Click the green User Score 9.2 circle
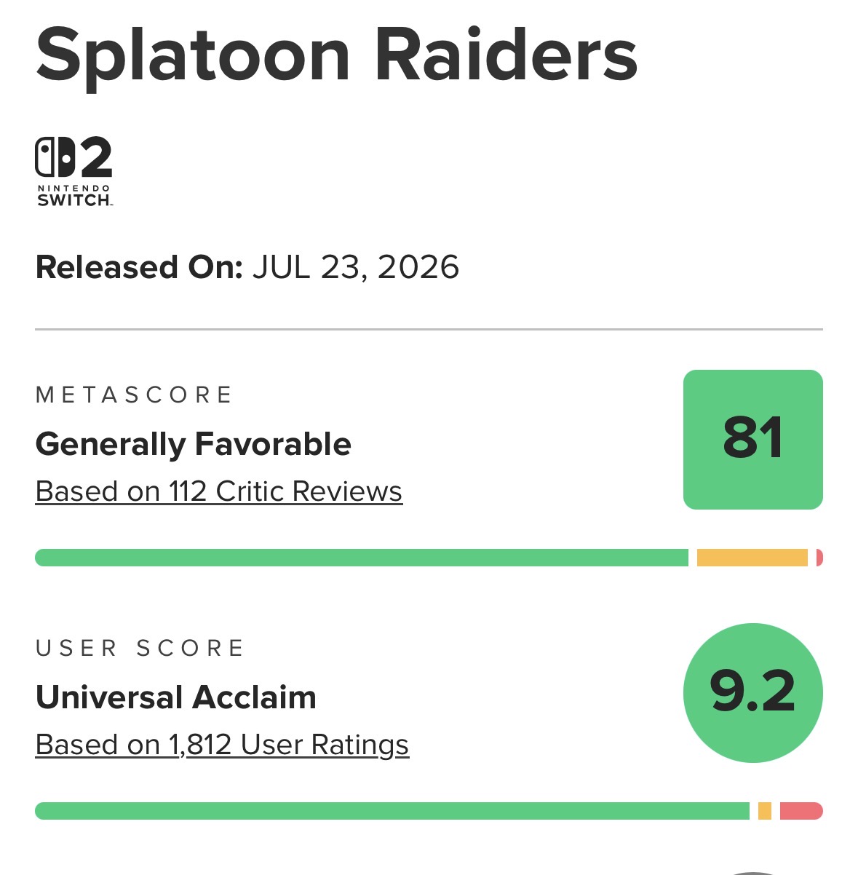Screen dimensions: 858x875 pyautogui.click(x=753, y=693)
